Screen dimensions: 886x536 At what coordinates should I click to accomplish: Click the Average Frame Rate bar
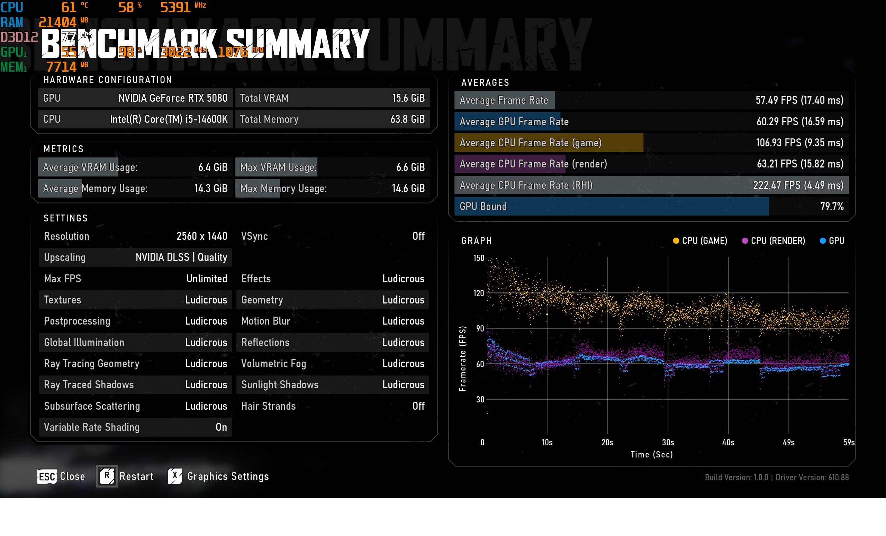(652, 100)
